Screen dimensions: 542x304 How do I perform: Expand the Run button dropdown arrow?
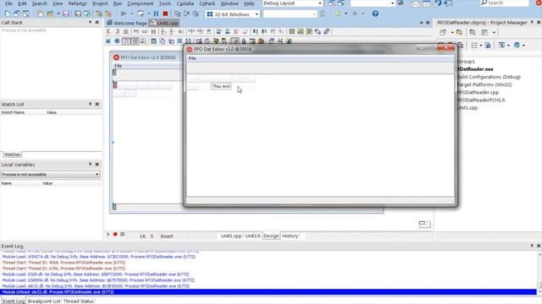pyautogui.click(x=131, y=14)
